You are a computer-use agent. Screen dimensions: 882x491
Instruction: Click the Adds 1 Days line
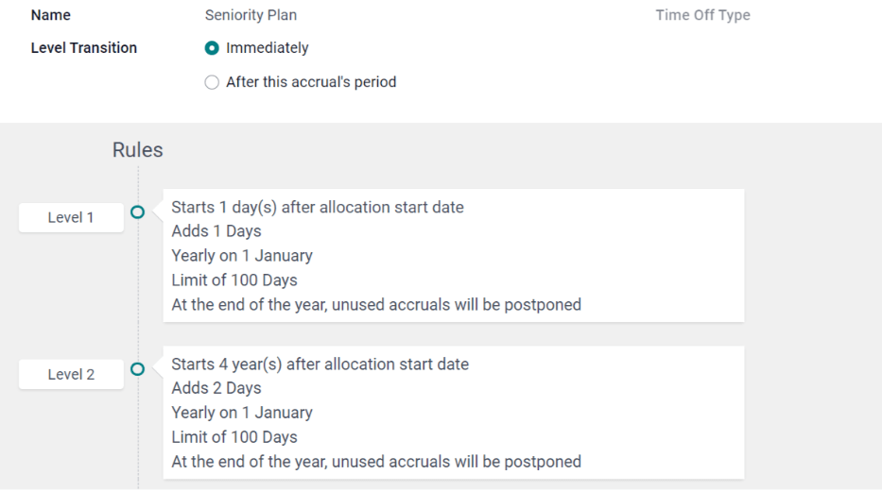[x=216, y=231]
